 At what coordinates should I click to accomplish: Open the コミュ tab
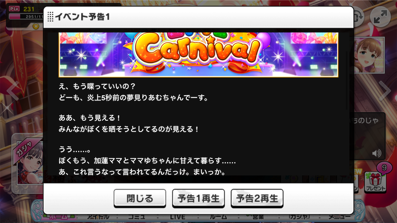pyautogui.click(x=137, y=217)
